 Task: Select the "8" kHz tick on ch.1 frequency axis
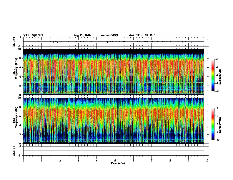[x=20, y=58]
